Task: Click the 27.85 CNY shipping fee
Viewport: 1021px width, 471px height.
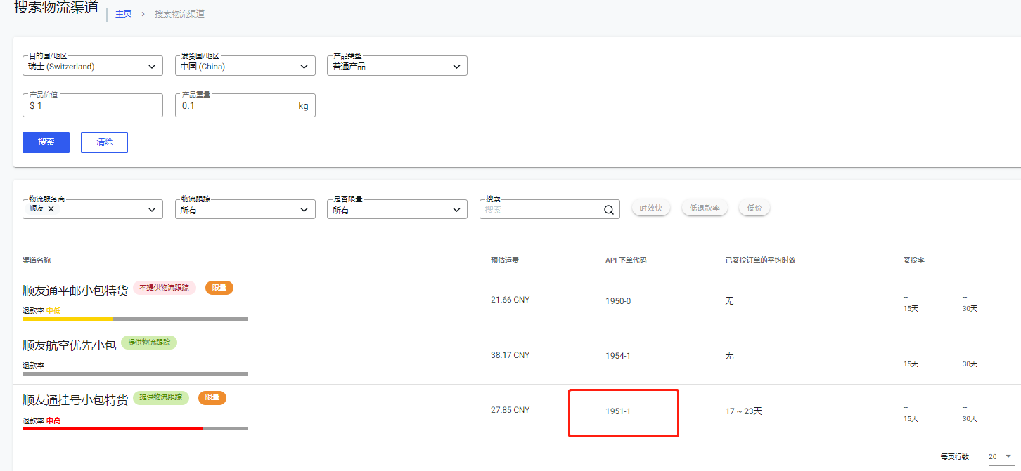Action: (x=510, y=410)
